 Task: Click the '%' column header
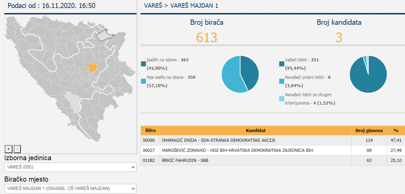(x=396, y=130)
